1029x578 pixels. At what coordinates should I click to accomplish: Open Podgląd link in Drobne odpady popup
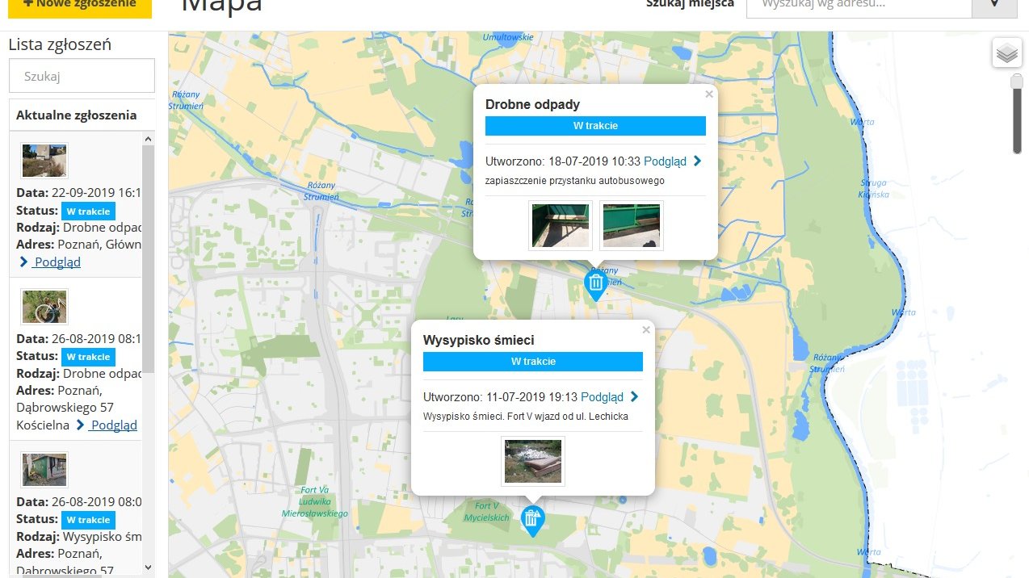click(665, 161)
